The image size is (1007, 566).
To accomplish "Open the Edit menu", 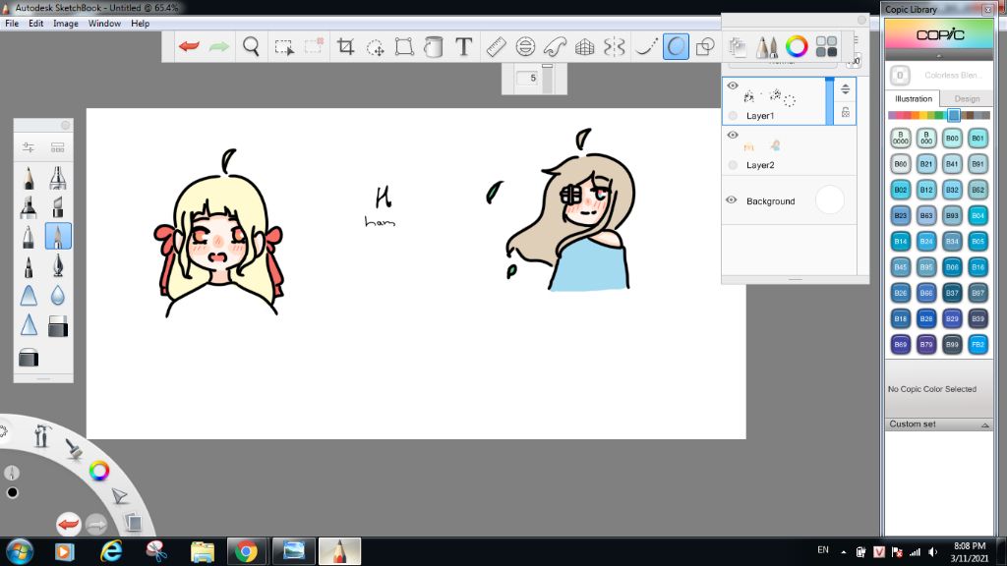I will pos(36,24).
